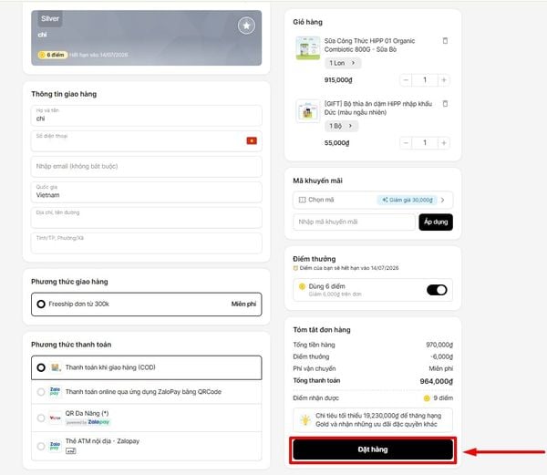547x475 pixels.
Task: Click the star icon on Silver card
Action: pos(246,26)
